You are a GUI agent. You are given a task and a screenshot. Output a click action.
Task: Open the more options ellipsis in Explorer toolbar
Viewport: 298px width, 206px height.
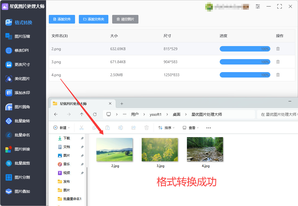click(209, 128)
